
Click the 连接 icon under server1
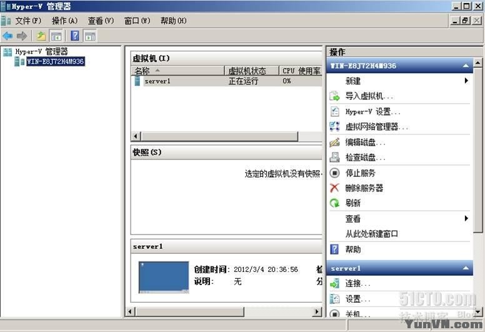[334, 283]
